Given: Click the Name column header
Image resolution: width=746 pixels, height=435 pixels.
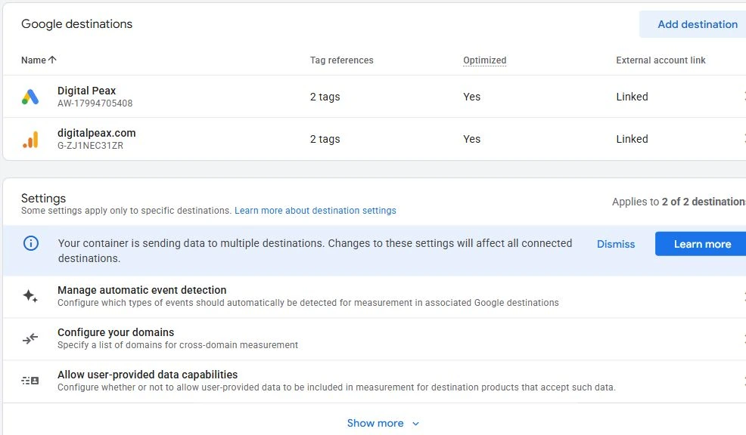Looking at the screenshot, I should [33, 60].
